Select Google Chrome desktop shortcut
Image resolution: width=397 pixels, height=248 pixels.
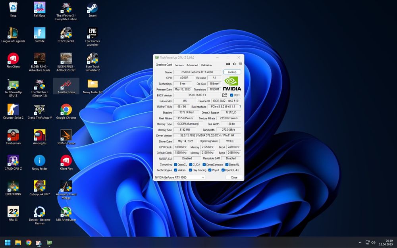coord(66,112)
